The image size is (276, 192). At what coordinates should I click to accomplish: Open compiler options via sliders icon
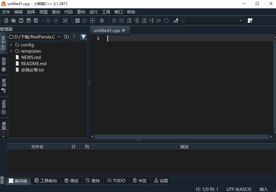(102, 21)
